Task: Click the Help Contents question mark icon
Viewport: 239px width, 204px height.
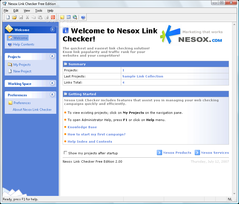Action: (x=10, y=44)
